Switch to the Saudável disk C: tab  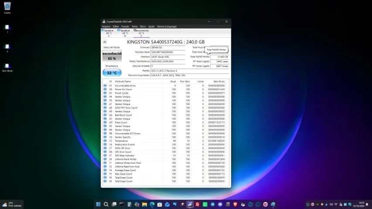click(x=109, y=33)
